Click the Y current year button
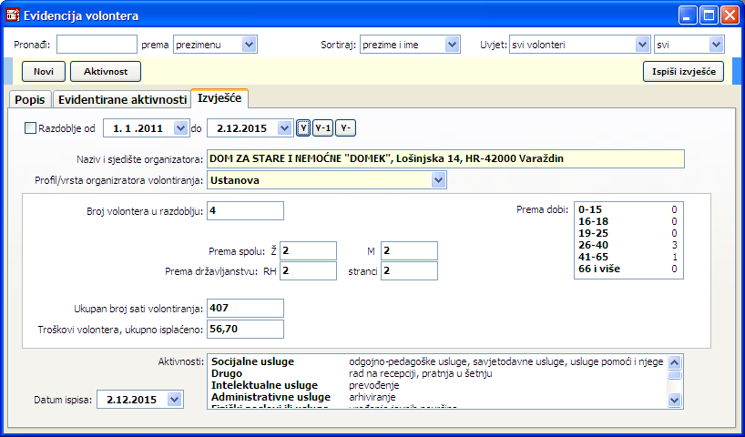Image resolution: width=745 pixels, height=437 pixels. pos(303,128)
